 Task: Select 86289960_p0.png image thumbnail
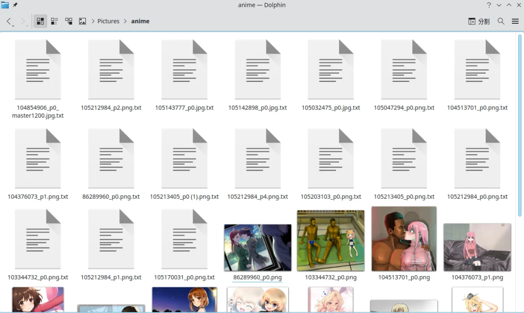click(258, 248)
